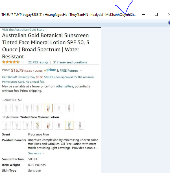
Task: Select the fourth yellowish Color option swatch
Action: (38, 108)
